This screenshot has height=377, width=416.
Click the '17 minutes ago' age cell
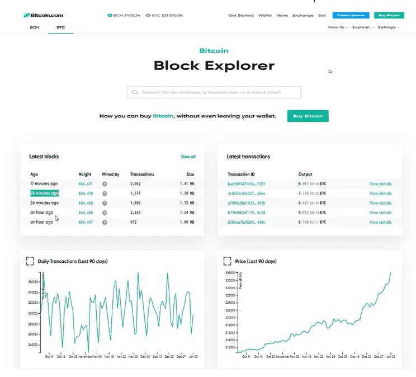coord(44,183)
